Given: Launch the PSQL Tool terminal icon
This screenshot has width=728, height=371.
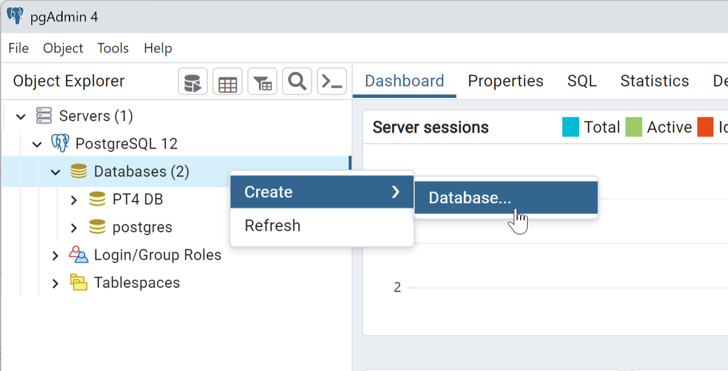Looking at the screenshot, I should 332,81.
